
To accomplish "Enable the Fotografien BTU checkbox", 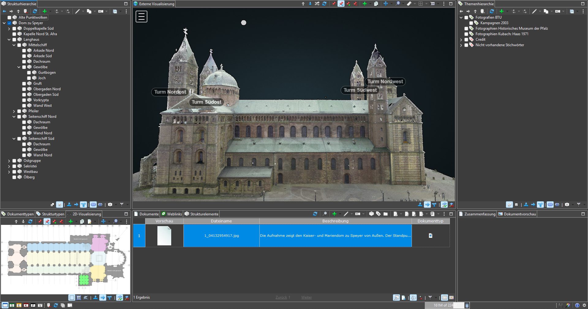I will pos(466,17).
